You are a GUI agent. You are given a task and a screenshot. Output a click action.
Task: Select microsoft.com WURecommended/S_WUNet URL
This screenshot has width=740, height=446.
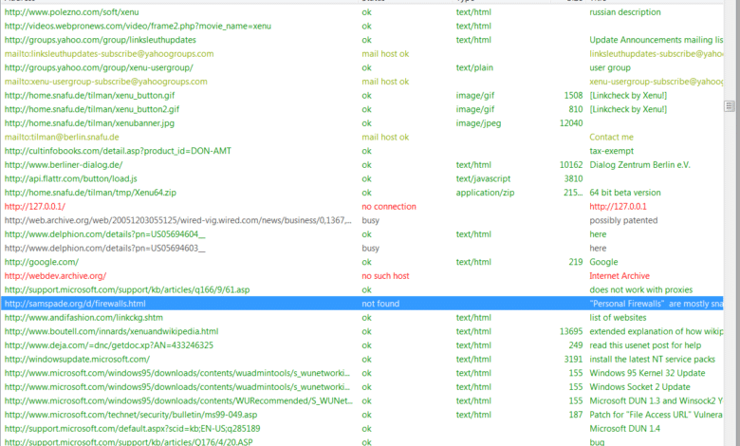pos(178,401)
